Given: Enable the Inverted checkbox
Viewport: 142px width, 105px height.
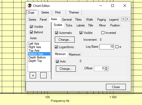Looking at the screenshot, I should point(103,33).
